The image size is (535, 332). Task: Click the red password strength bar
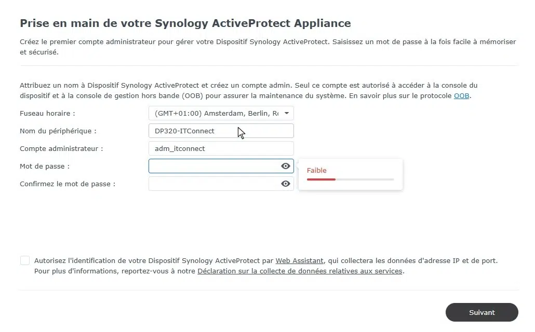[x=321, y=179]
